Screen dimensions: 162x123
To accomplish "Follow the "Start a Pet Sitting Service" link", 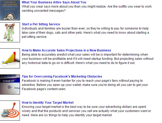I will coord(41,24).
